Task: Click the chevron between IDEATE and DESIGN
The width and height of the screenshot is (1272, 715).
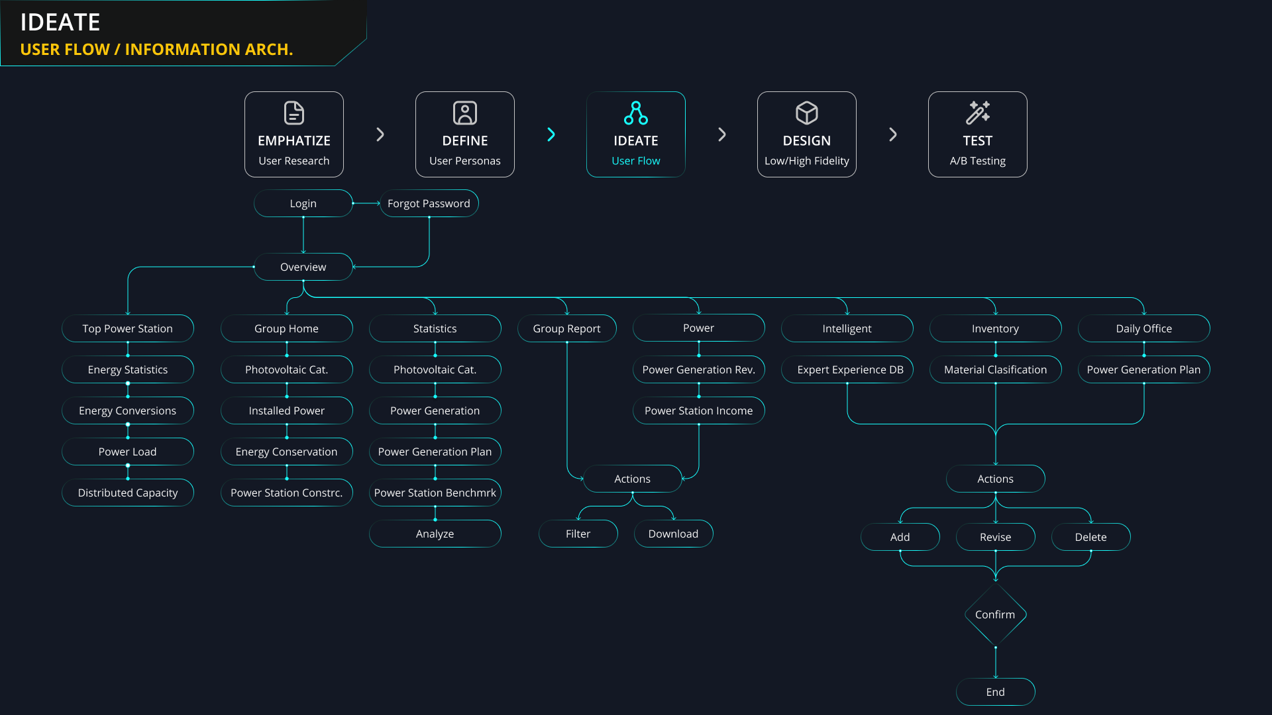Action: (722, 134)
